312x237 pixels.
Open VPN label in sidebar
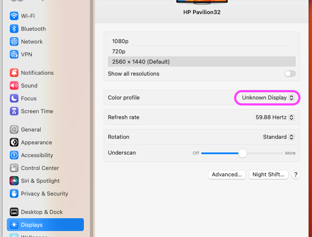(27, 54)
